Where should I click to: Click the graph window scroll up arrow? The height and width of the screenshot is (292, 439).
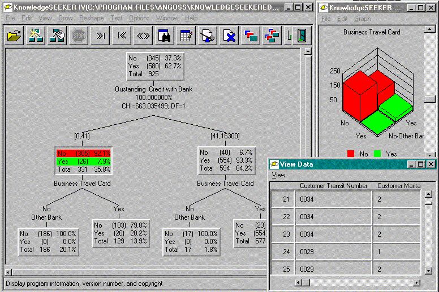click(x=430, y=29)
